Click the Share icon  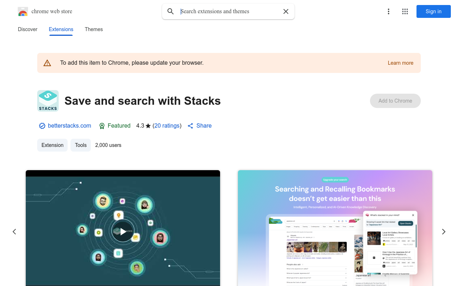(x=190, y=126)
